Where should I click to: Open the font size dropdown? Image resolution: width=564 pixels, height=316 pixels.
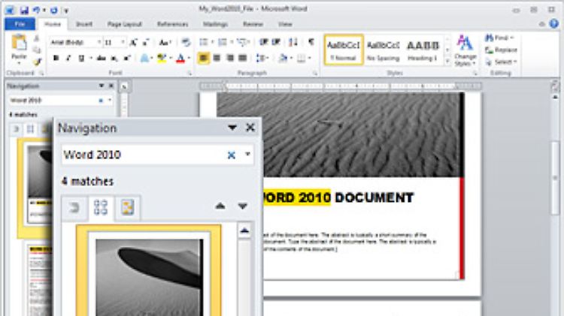pos(123,42)
